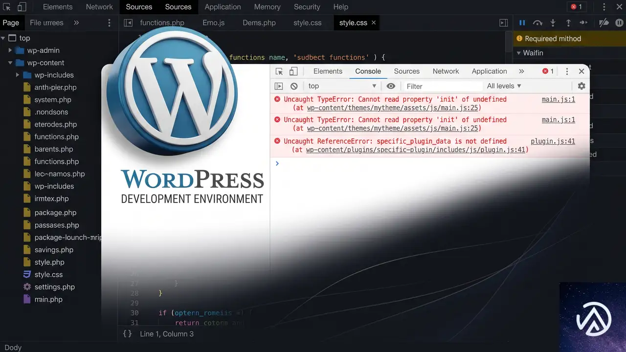Select main.php in file tree

[48, 300]
